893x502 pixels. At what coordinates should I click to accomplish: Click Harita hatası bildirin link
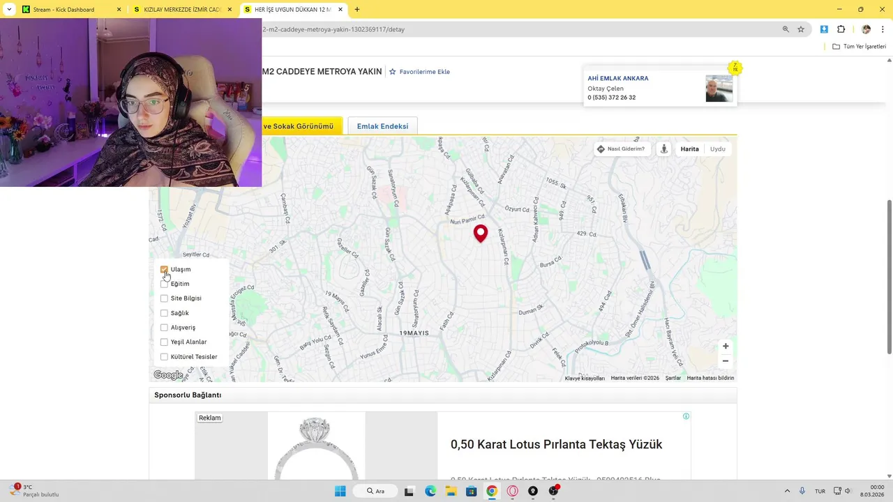[x=710, y=378]
